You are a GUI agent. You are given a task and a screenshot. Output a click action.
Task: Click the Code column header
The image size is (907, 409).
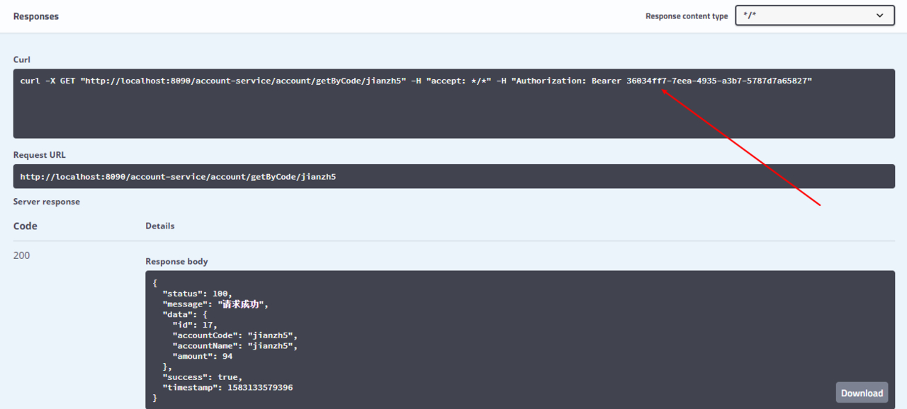26,226
